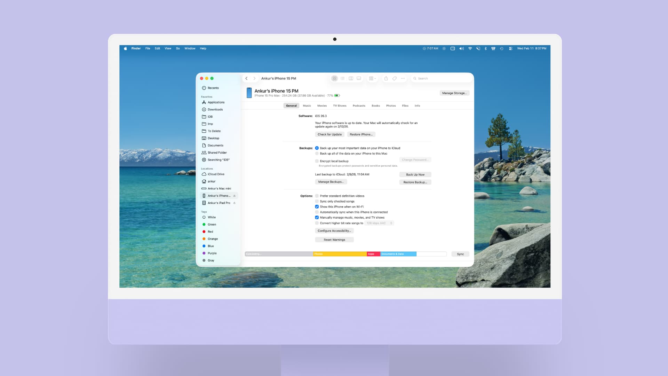This screenshot has height=376, width=668.
Task: Select Ankur's iPad Pro in the sidebar
Action: click(x=218, y=203)
